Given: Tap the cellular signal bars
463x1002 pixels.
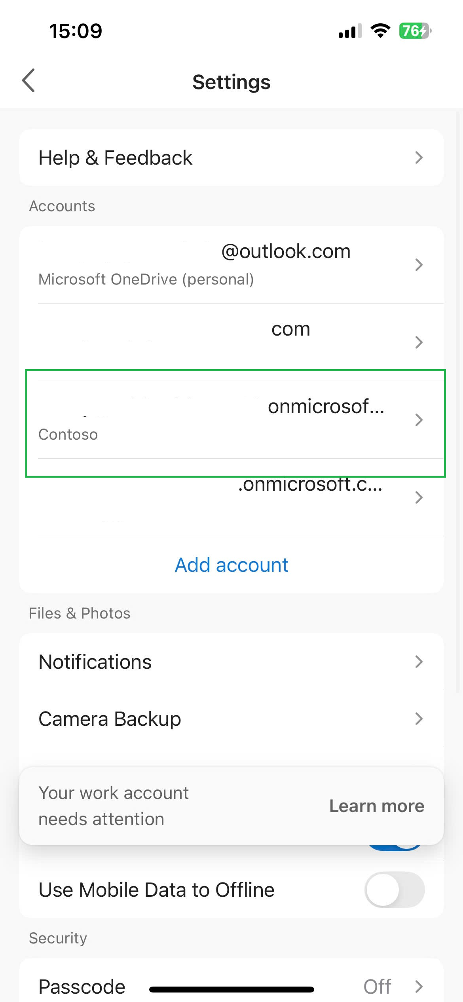Looking at the screenshot, I should click(350, 31).
